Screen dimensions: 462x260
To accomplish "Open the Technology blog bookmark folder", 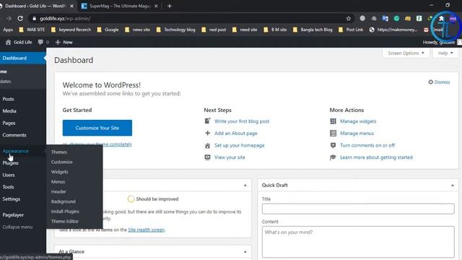I will (175, 30).
